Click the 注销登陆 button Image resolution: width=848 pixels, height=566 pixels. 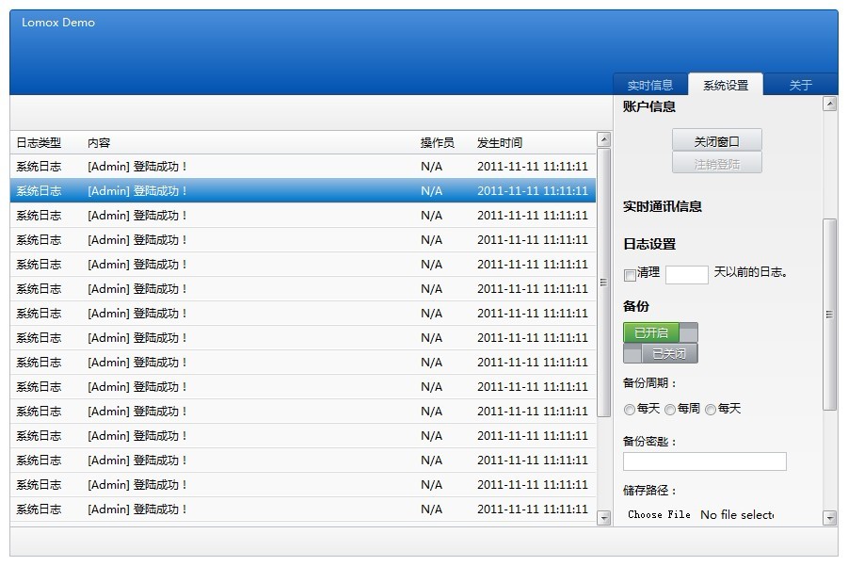pyautogui.click(x=716, y=164)
